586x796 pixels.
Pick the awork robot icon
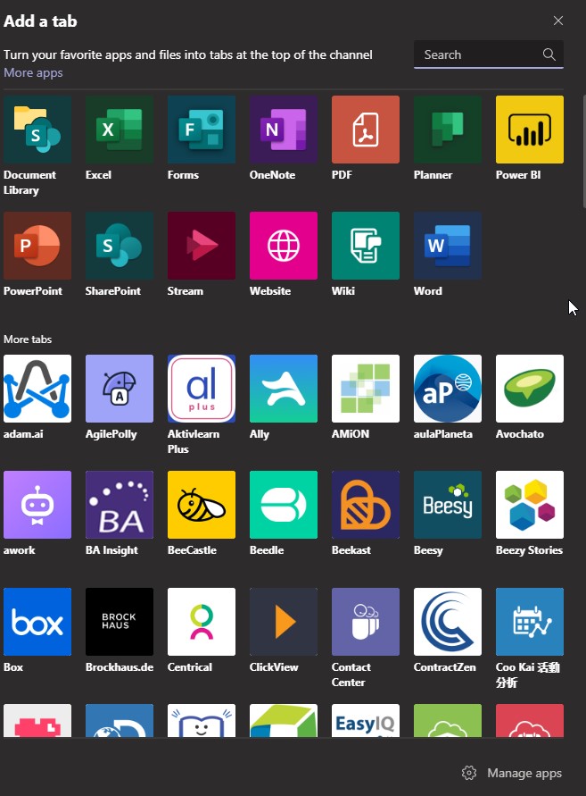37,505
